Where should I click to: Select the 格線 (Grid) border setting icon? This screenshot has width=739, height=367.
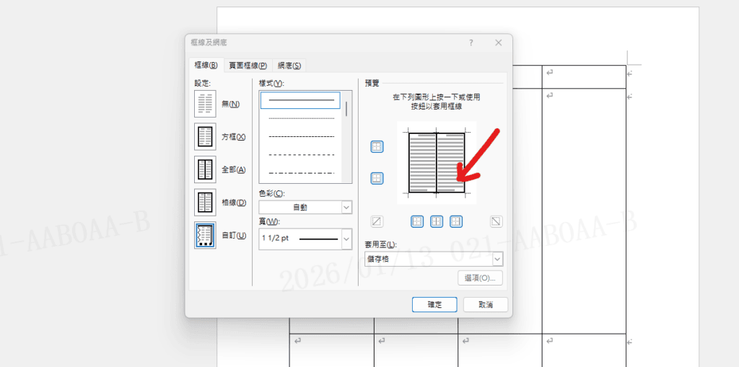(206, 203)
